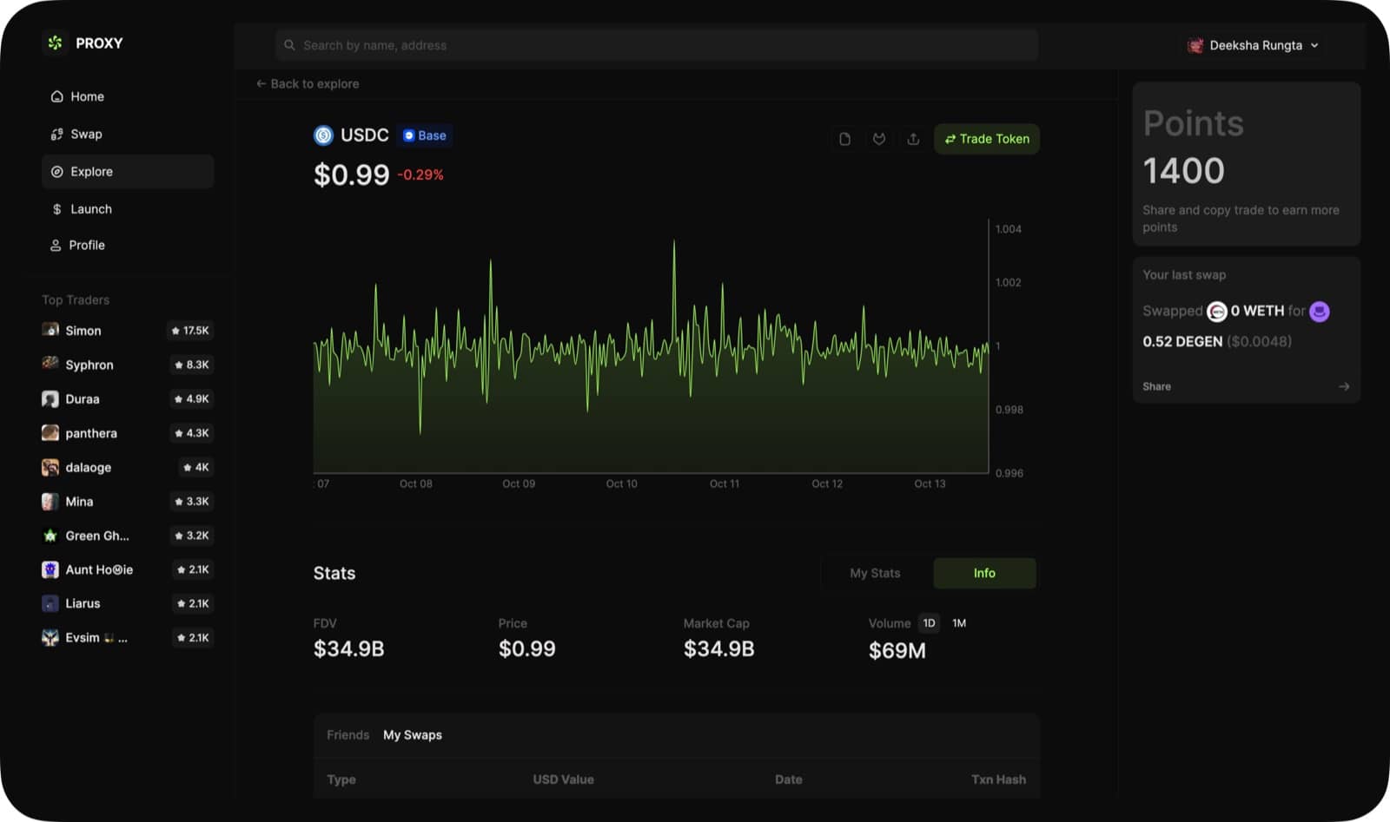1390x822 pixels.
Task: Switch to the Info tab
Action: pos(984,573)
